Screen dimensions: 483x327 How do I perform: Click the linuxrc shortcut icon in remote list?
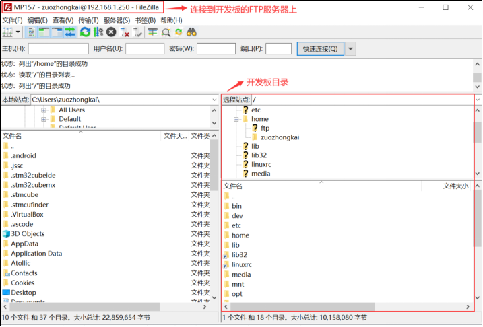click(226, 265)
